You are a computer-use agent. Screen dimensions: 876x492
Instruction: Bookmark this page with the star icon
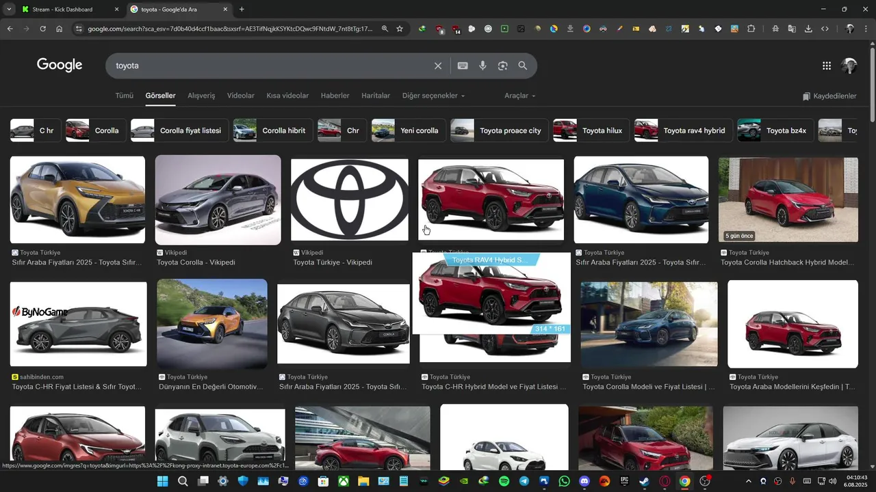[400, 29]
